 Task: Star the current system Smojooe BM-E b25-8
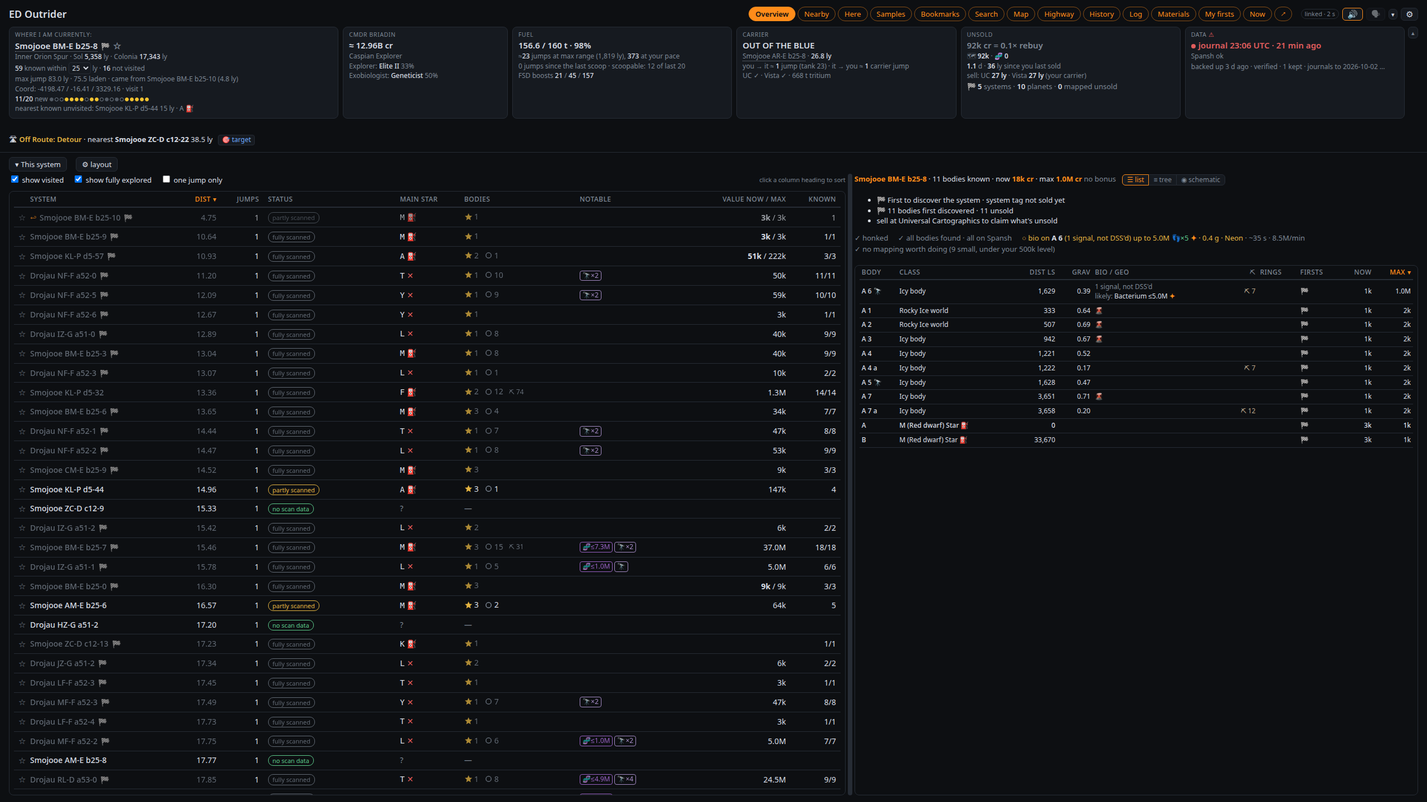[117, 46]
